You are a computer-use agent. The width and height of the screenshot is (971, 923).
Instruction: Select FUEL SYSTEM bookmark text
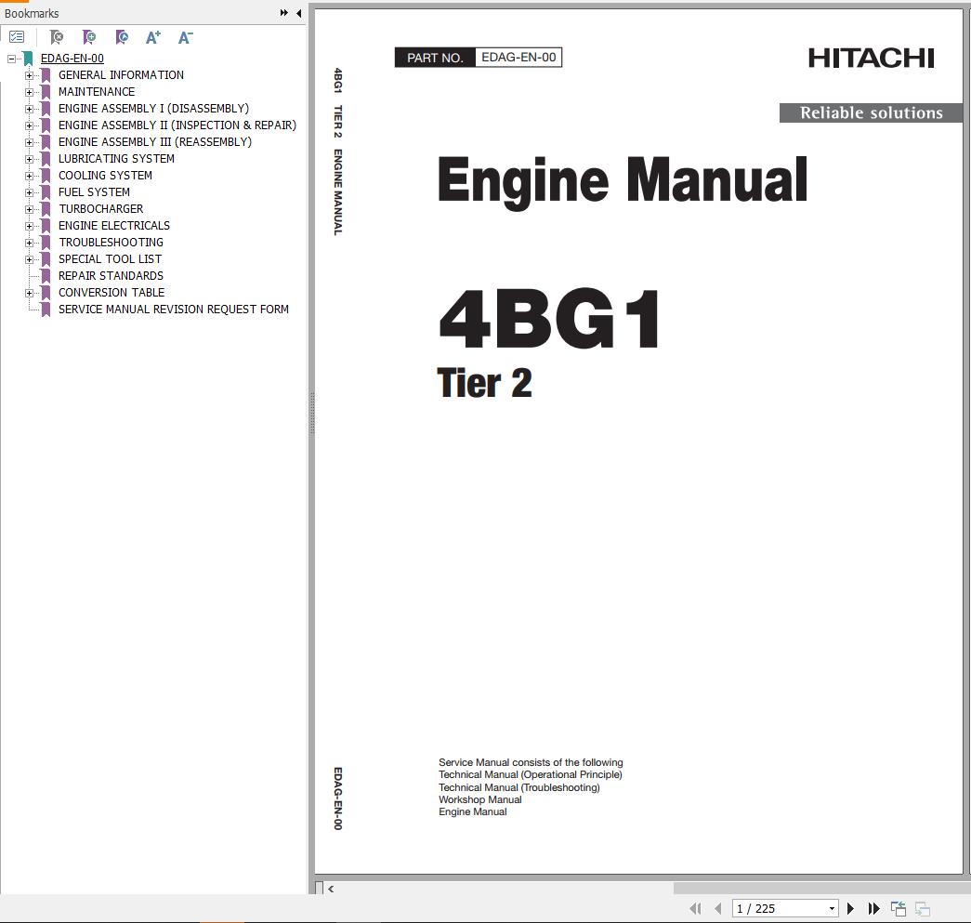[94, 192]
